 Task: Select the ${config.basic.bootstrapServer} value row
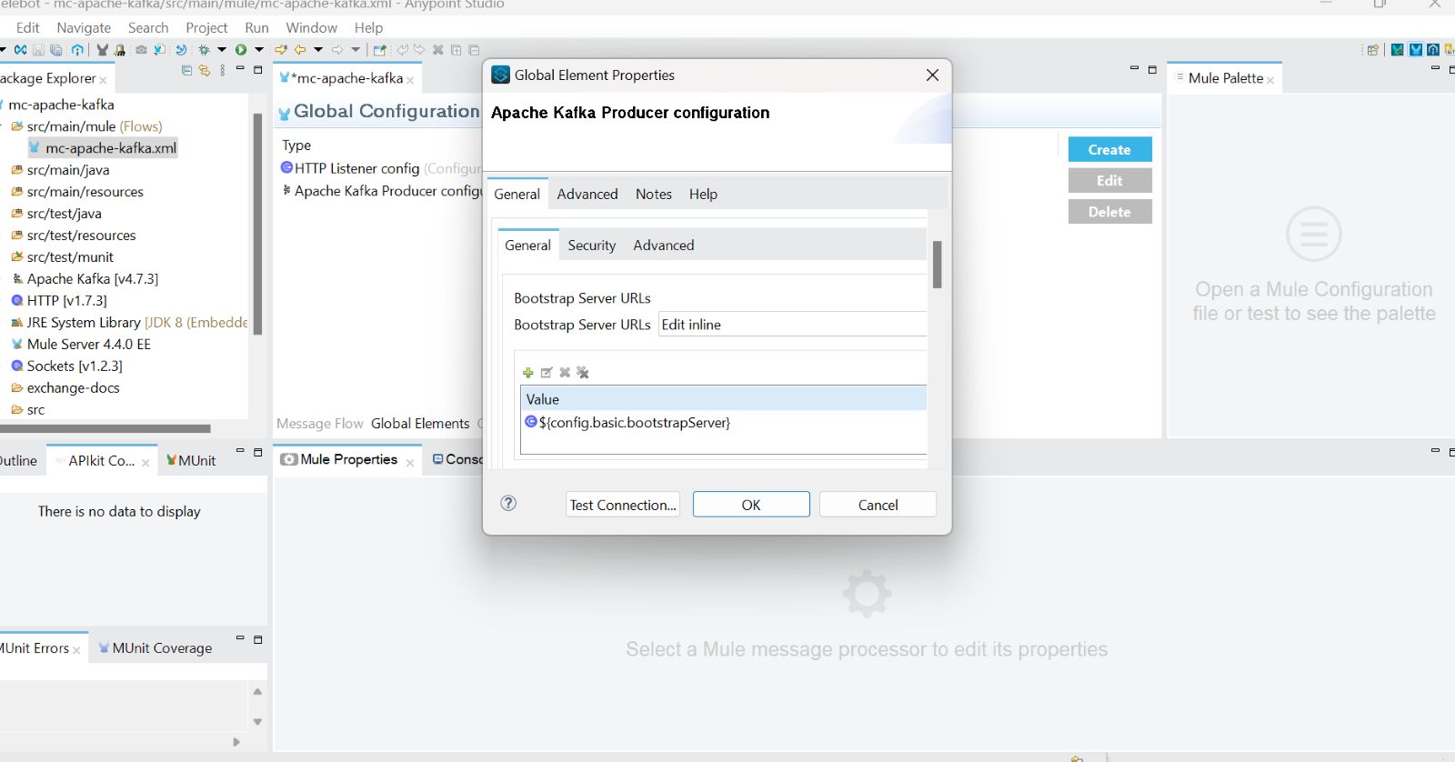pos(634,423)
